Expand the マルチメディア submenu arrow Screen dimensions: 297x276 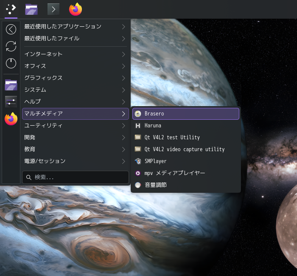(123, 114)
